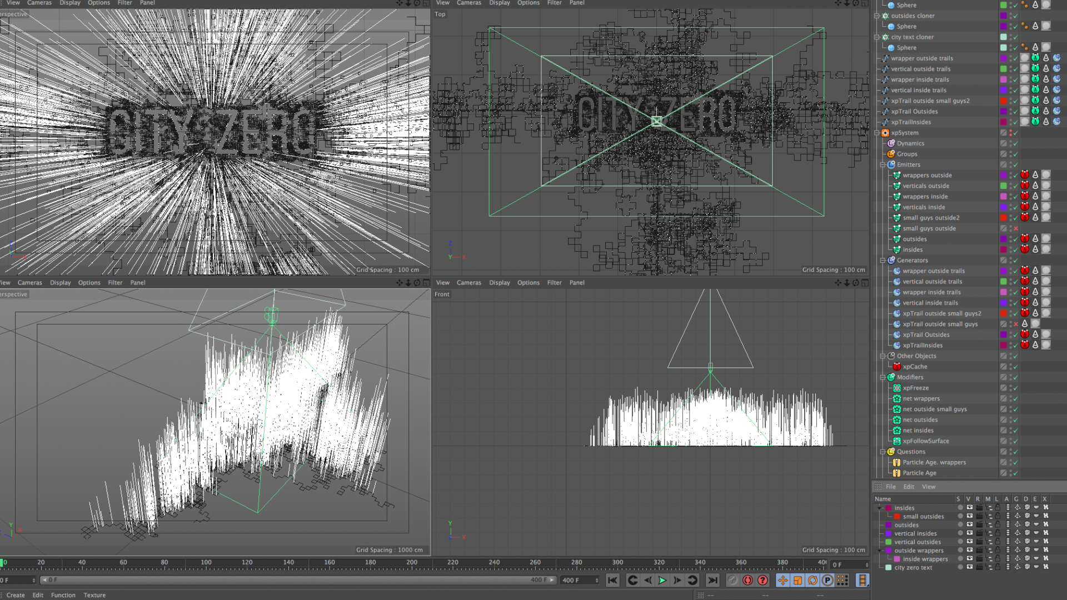Open Filter menu in bottom-left Perspective viewport
Screen dimensions: 1067x600
point(115,283)
